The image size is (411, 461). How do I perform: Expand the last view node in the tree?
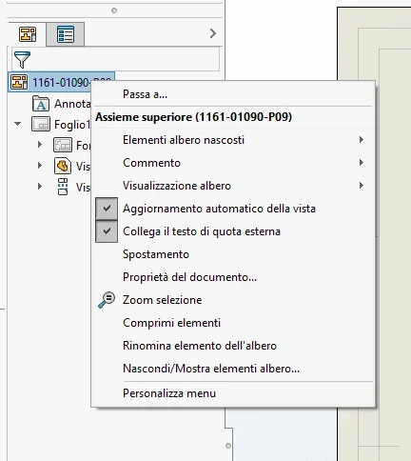(40, 186)
